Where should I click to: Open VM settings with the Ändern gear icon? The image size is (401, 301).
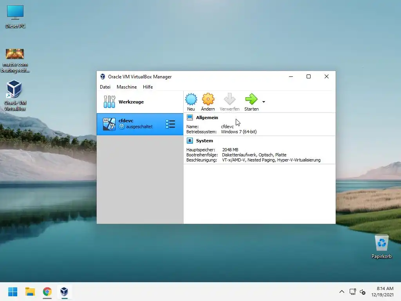208,99
